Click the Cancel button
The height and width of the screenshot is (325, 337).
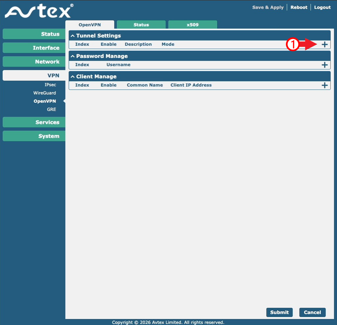(x=312, y=312)
